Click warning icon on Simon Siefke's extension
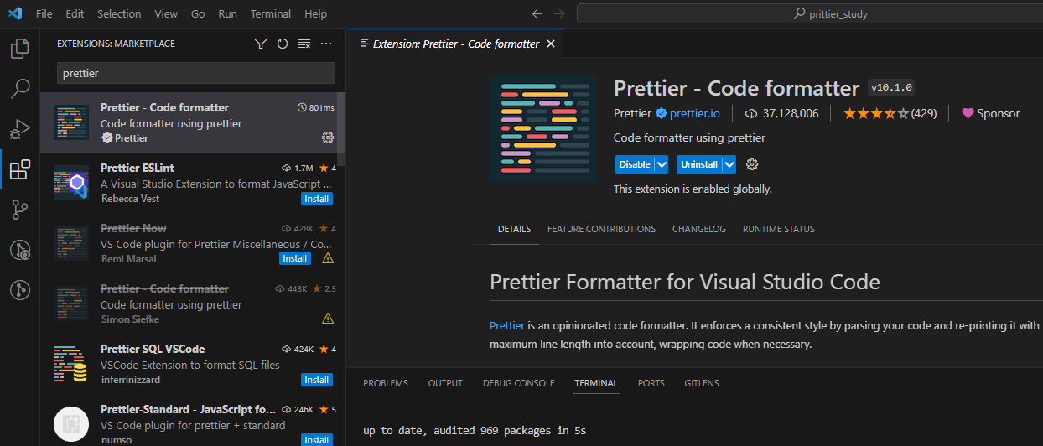This screenshot has width=1043, height=446. pyautogui.click(x=328, y=319)
